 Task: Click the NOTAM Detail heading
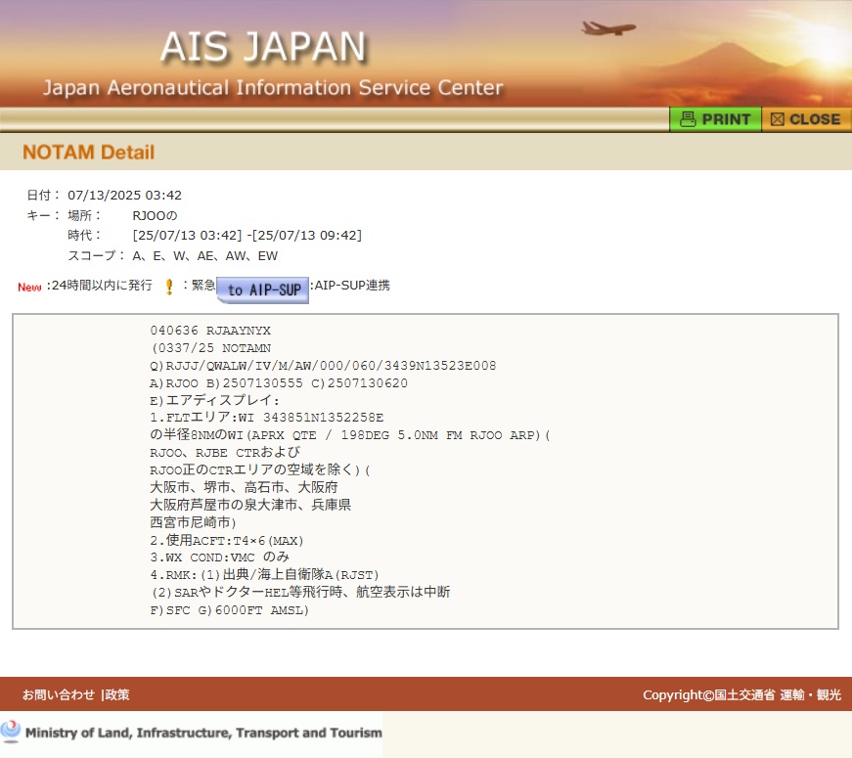coord(89,153)
